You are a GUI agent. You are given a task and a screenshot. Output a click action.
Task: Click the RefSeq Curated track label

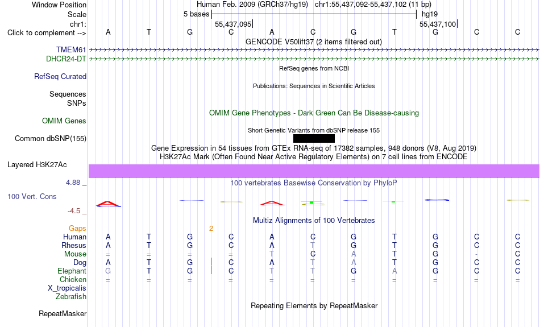60,77
